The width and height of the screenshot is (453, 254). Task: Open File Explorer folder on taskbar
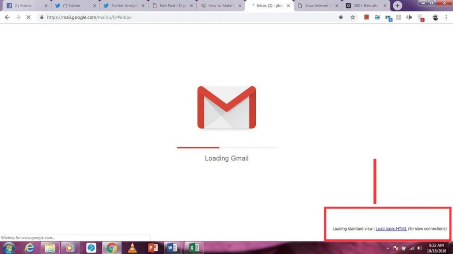click(x=50, y=248)
